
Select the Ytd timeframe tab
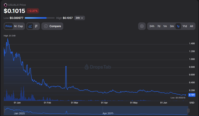click(x=185, y=26)
